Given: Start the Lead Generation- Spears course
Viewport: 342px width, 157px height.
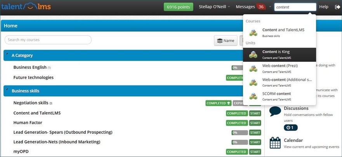Looking at the screenshot, I should tap(255, 133).
